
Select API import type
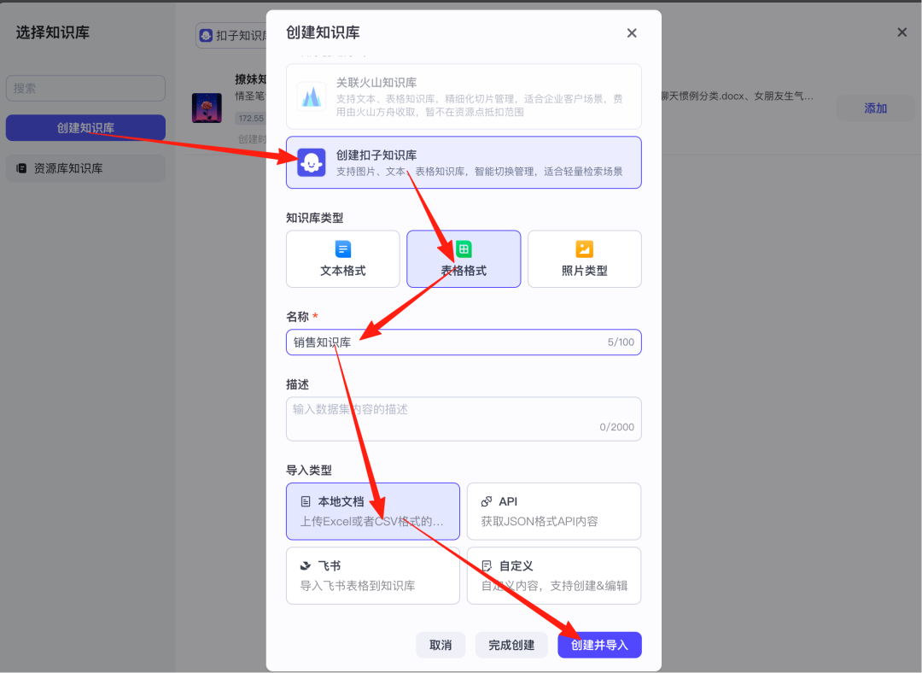pos(554,512)
